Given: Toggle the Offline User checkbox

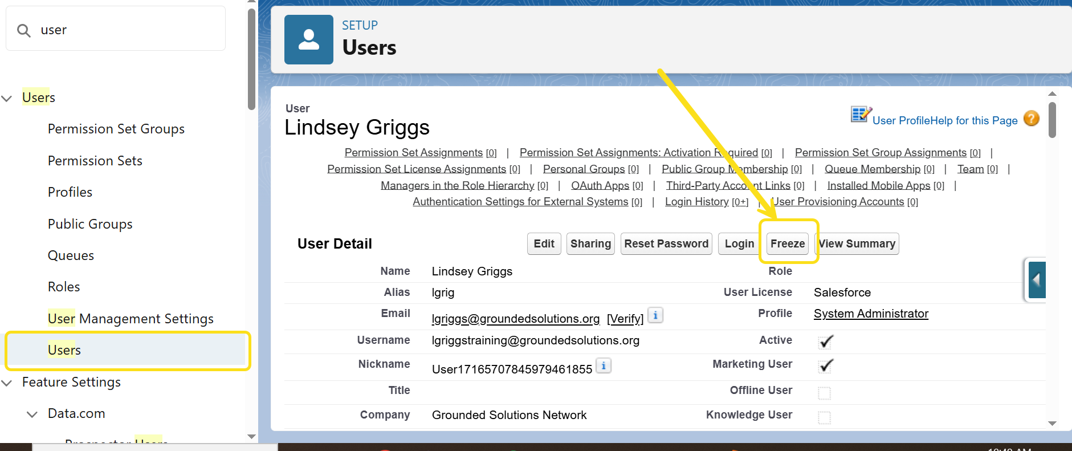Looking at the screenshot, I should (824, 393).
